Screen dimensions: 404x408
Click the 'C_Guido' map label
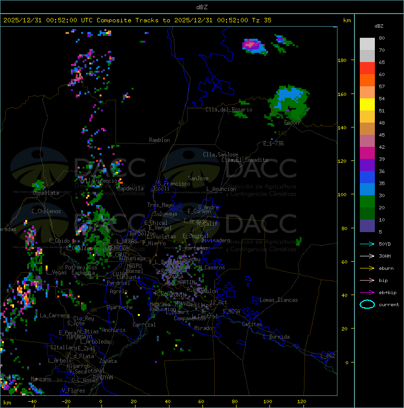tap(59, 241)
